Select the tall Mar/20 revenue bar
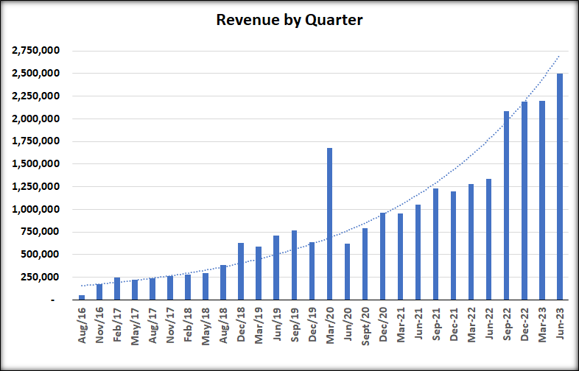 pyautogui.click(x=329, y=224)
